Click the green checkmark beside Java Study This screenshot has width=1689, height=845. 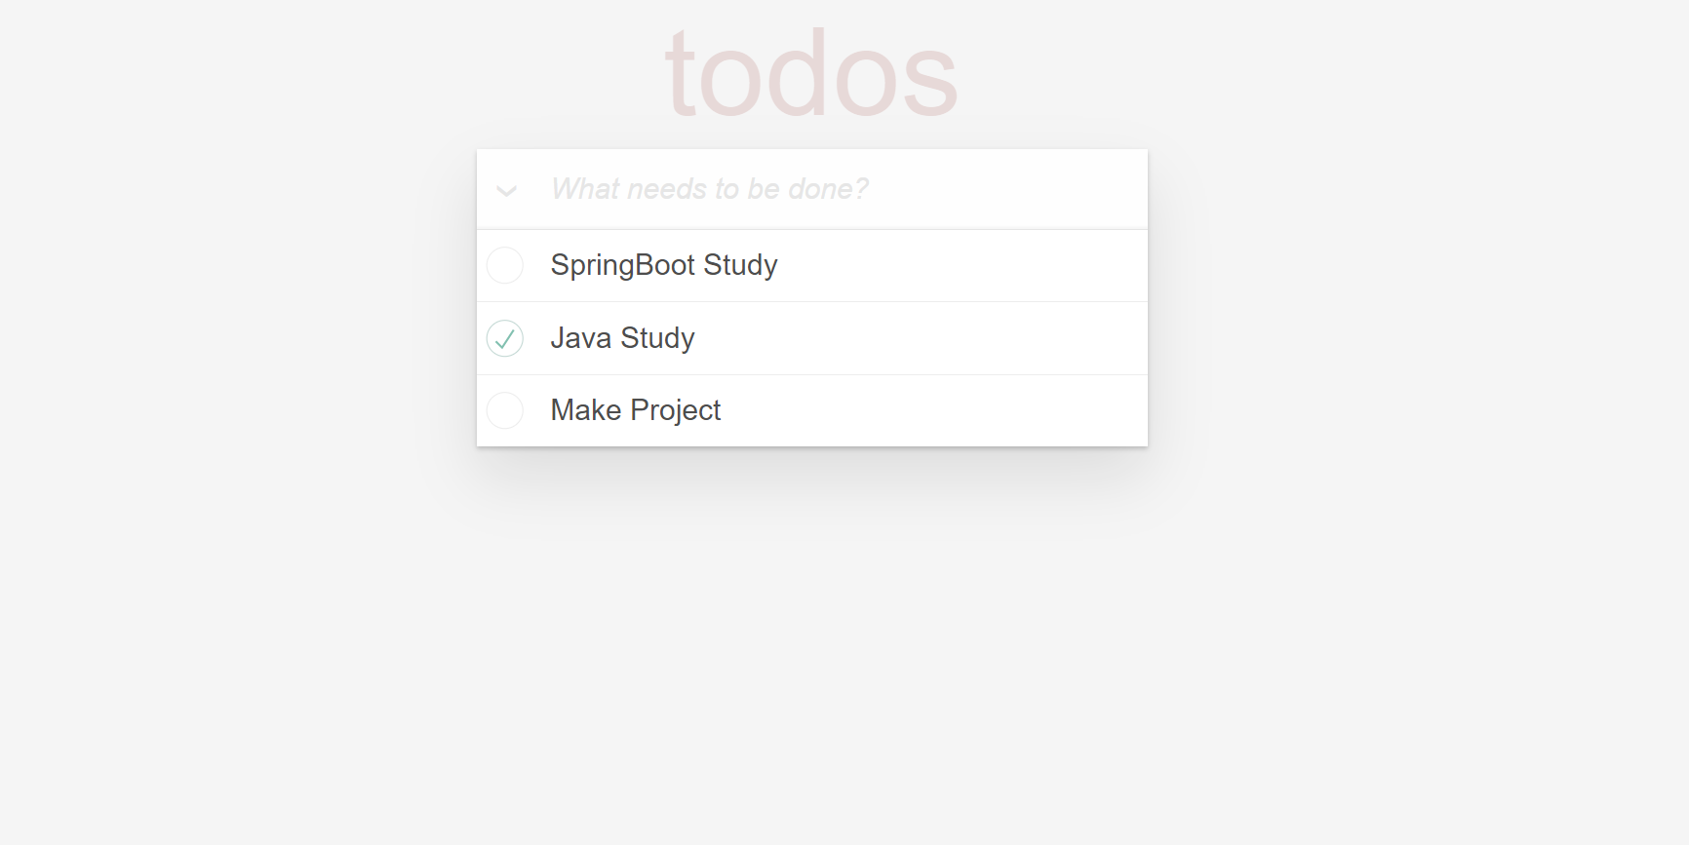click(505, 338)
